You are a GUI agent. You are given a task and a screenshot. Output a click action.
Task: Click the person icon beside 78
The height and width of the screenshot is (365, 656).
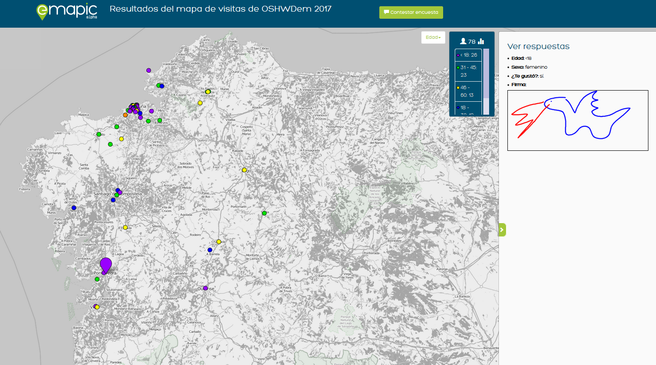463,41
